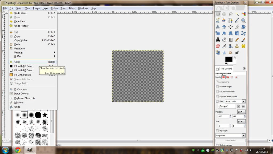Click the white background color swatch
This screenshot has width=273, height=154.
click(x=234, y=63)
